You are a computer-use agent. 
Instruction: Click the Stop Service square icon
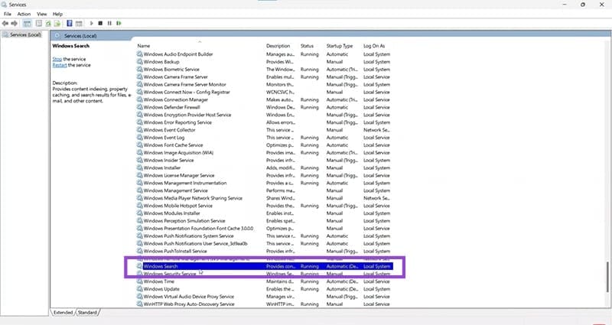(100, 24)
